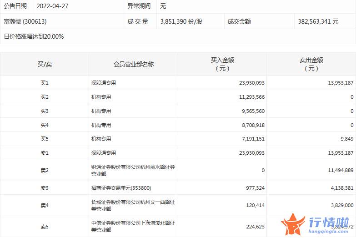Select sell amount 13,953,187 in 买1 row

[x=341, y=83]
